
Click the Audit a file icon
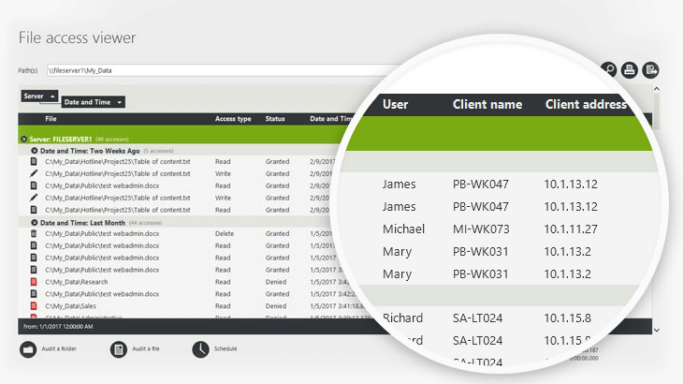click(x=119, y=349)
